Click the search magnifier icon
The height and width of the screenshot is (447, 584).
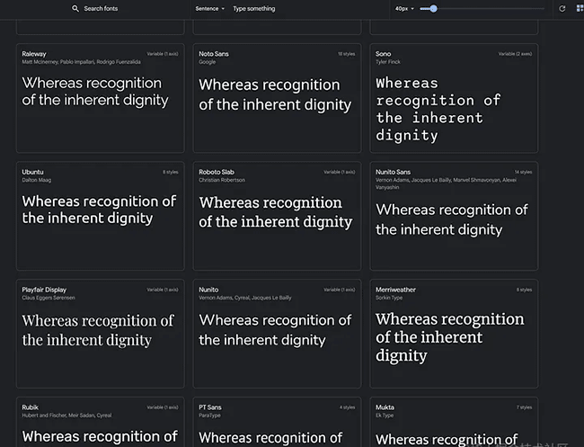point(75,8)
